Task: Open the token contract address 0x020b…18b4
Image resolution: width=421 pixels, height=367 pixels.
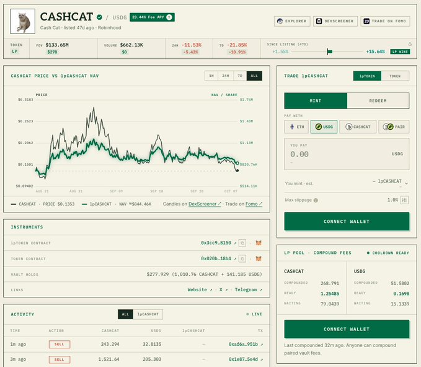Action: point(218,259)
